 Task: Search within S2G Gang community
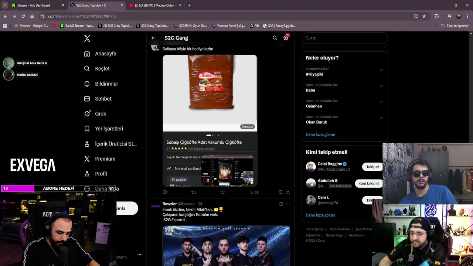275,38
